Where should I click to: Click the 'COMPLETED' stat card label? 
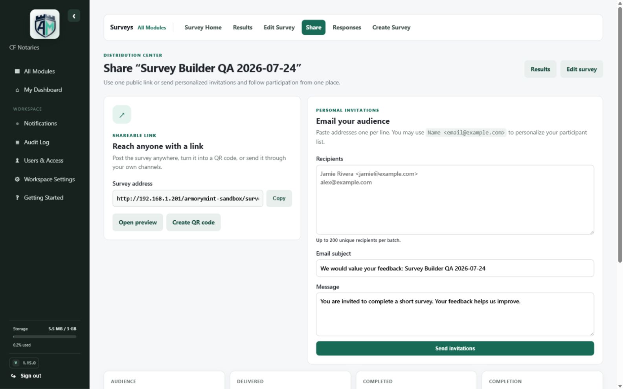click(377, 382)
